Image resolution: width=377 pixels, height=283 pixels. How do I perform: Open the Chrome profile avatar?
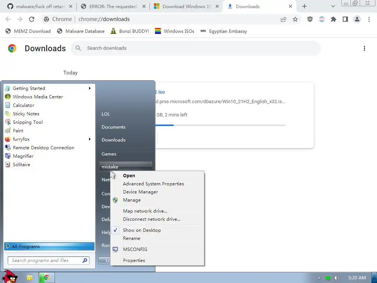tap(357, 19)
